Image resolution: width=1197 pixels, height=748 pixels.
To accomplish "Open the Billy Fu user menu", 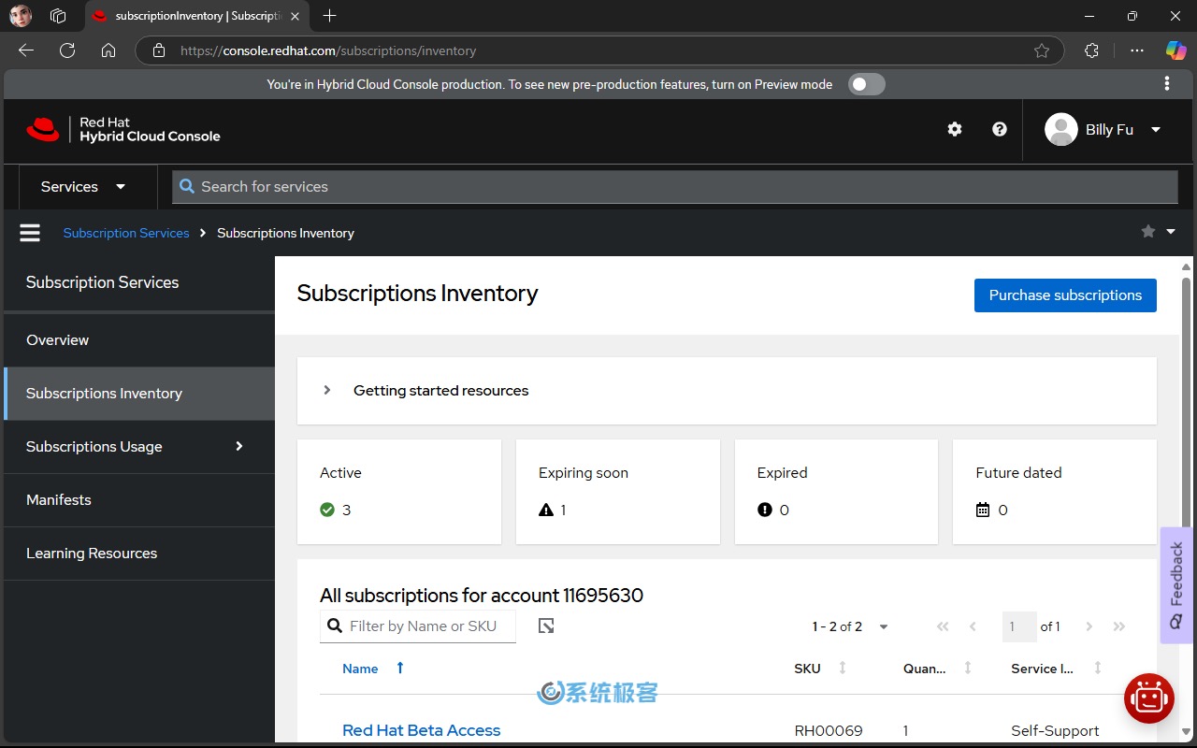I will [x=1105, y=130].
